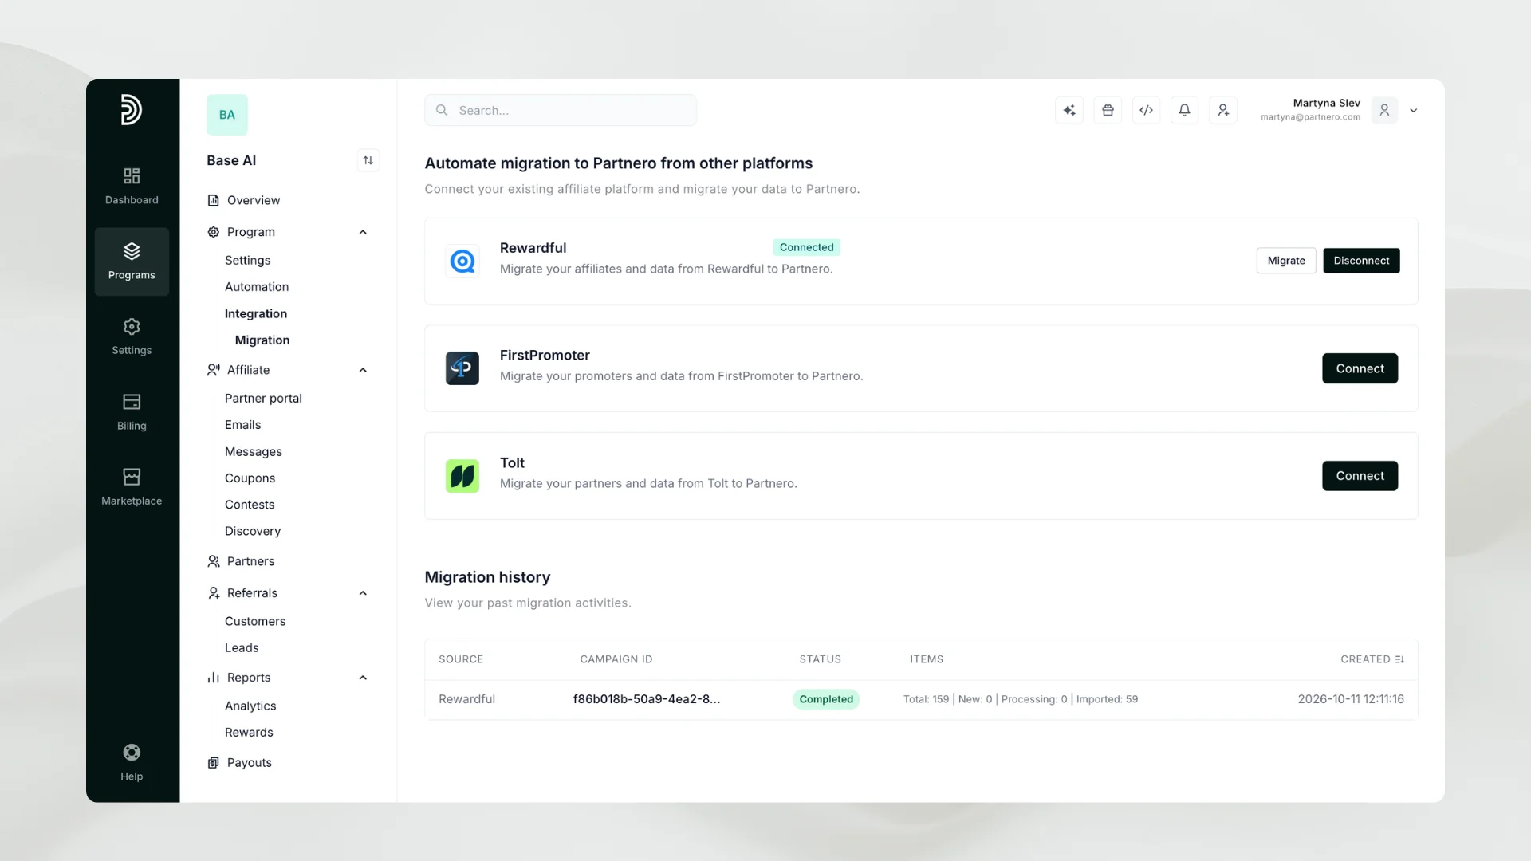Click the gift box icon in header
The height and width of the screenshot is (861, 1531).
(1108, 110)
